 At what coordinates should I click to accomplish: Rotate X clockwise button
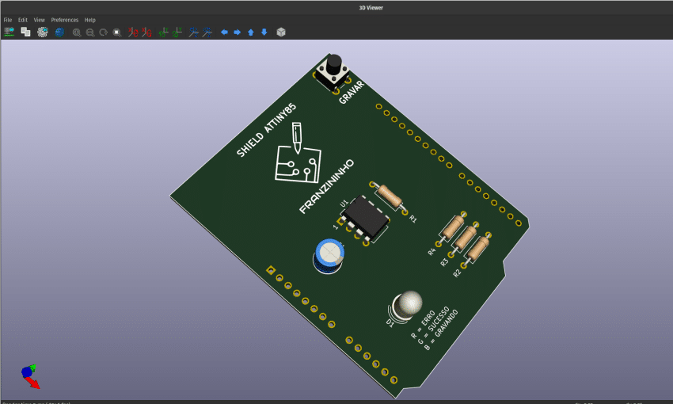point(134,32)
